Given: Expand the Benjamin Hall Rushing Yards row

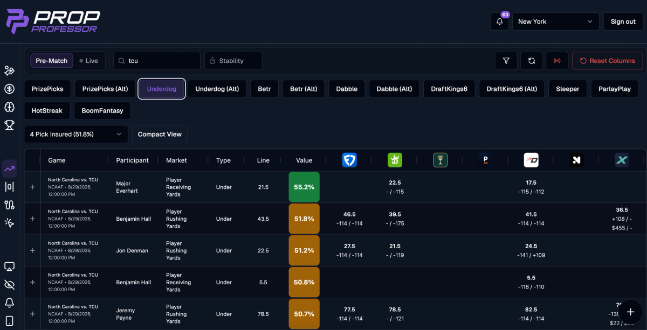Looking at the screenshot, I should click(x=32, y=219).
